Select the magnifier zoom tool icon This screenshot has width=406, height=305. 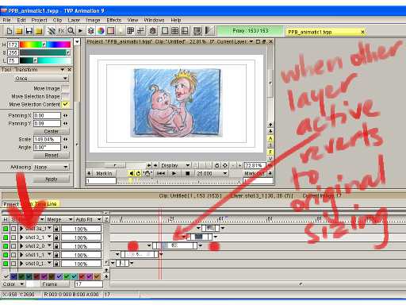coord(71,31)
